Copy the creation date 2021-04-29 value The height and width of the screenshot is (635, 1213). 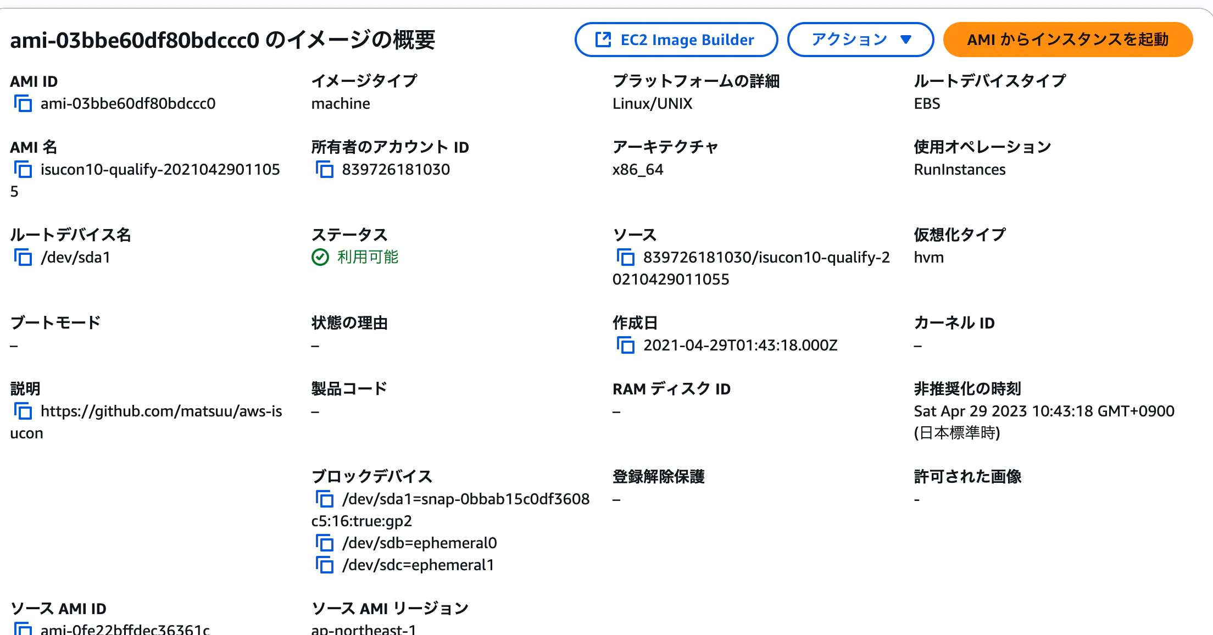click(626, 345)
